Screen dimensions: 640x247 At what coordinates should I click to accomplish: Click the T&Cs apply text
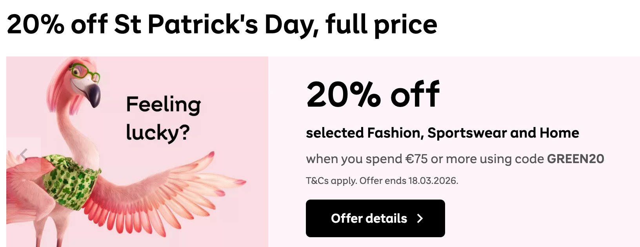[331, 181]
